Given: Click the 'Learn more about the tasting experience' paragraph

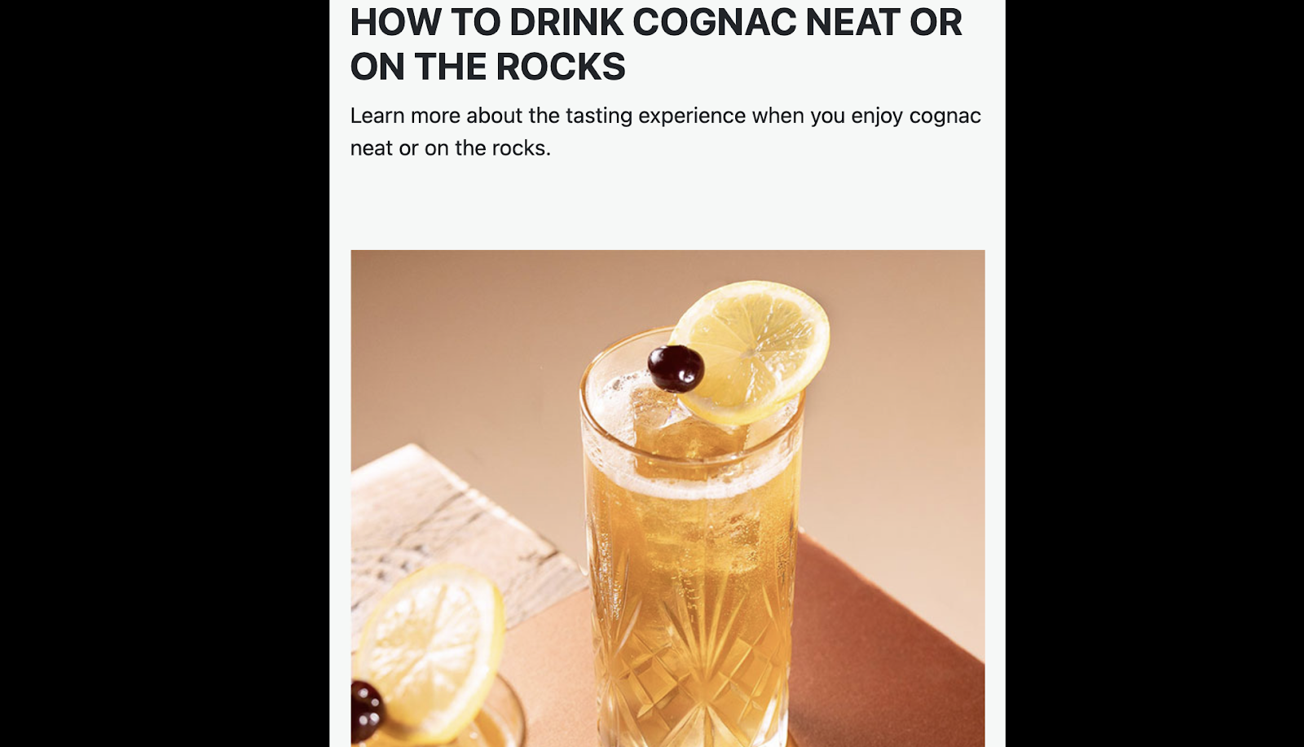Looking at the screenshot, I should pos(666,132).
